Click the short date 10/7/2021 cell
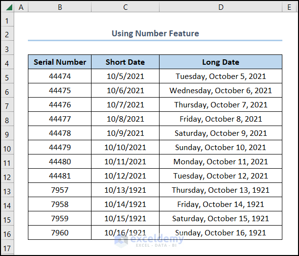 click(125, 104)
